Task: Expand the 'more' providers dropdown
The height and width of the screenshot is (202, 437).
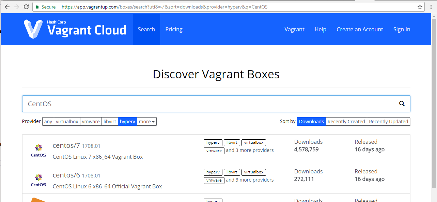Action: 147,122
